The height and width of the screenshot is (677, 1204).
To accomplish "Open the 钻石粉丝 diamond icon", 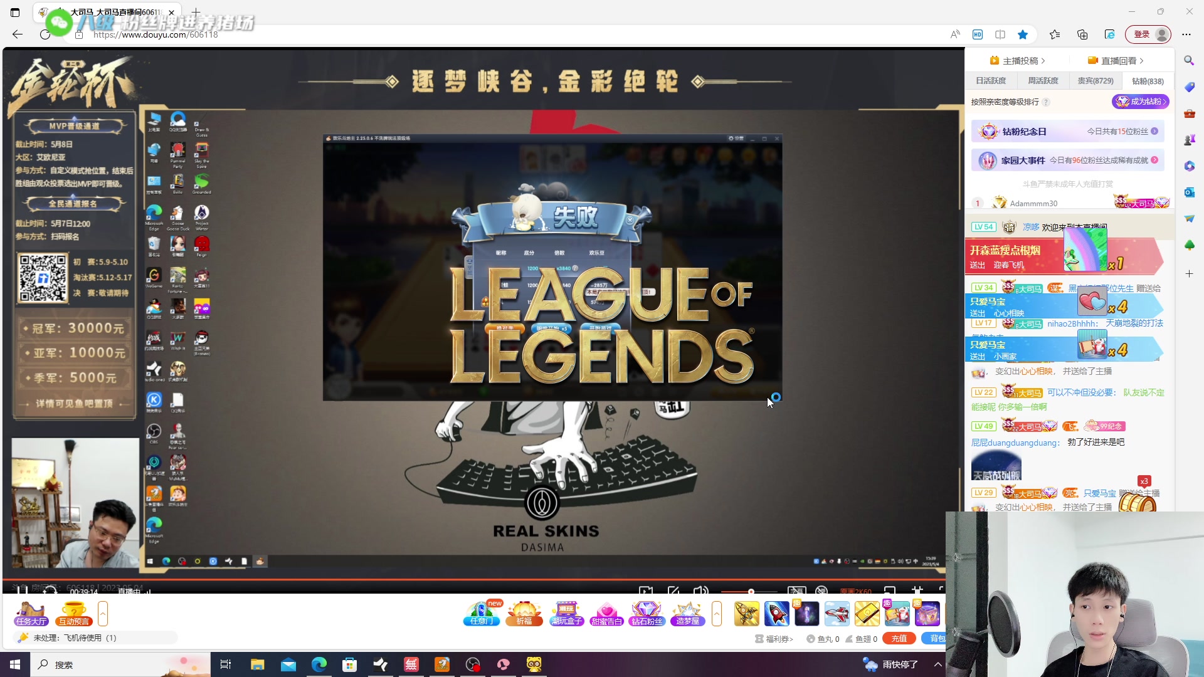I will point(647,613).
